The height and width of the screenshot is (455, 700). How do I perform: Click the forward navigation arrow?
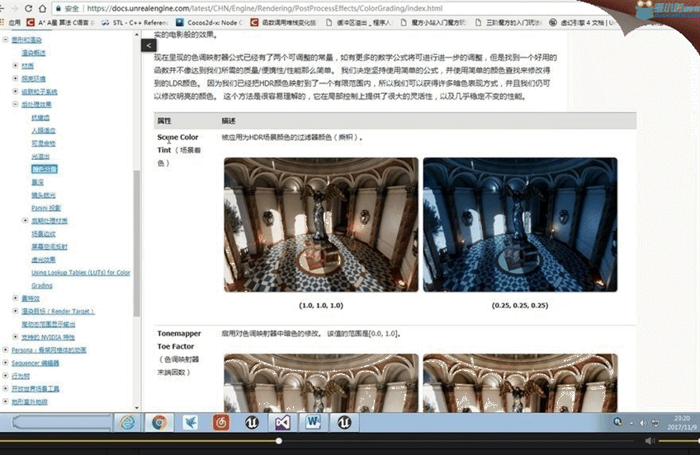[14, 8]
